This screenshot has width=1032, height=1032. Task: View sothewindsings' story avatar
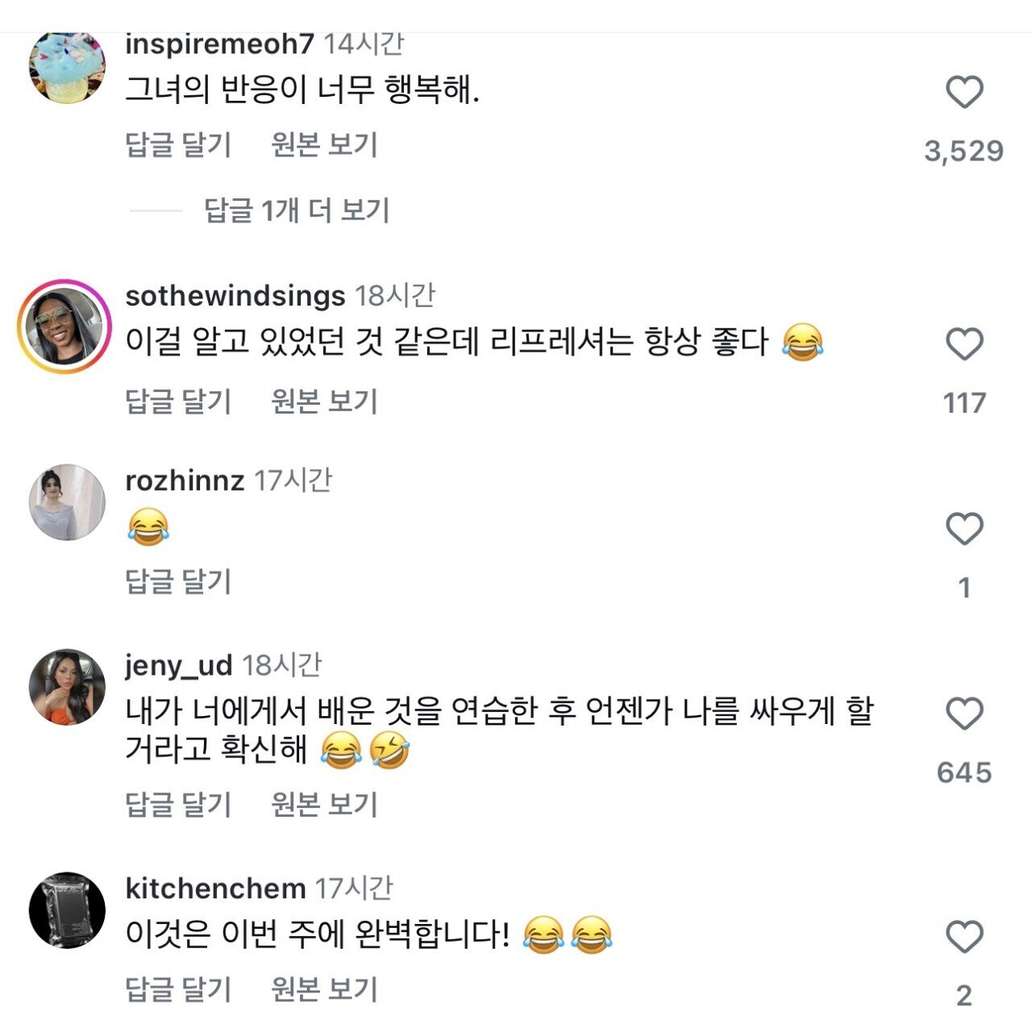(x=64, y=327)
